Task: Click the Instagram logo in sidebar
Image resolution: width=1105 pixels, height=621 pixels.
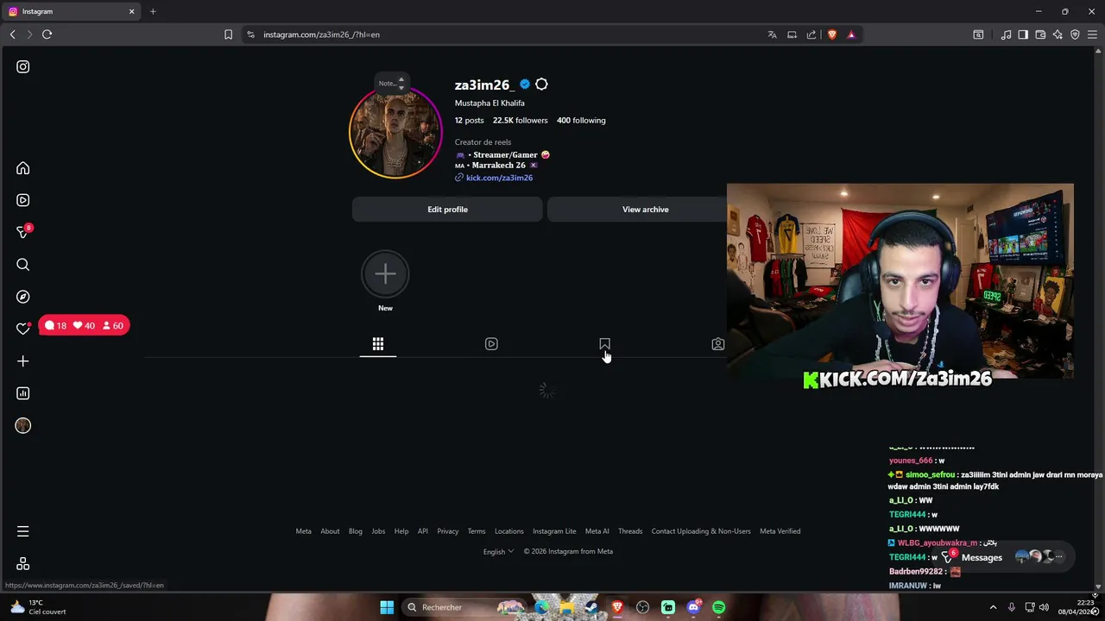Action: (23, 66)
